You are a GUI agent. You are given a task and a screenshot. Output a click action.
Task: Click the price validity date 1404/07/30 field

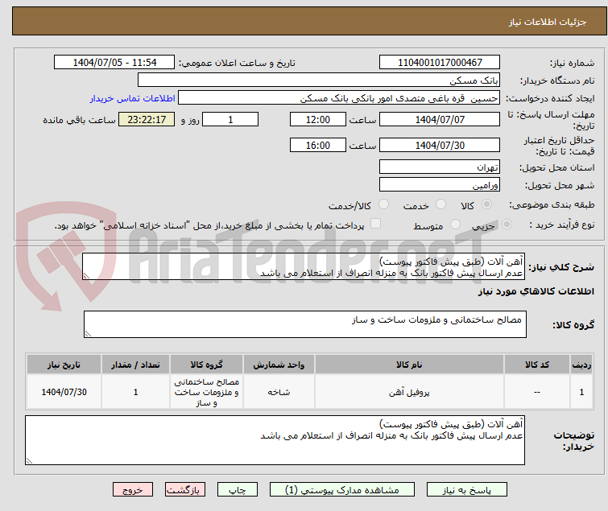pyautogui.click(x=440, y=146)
